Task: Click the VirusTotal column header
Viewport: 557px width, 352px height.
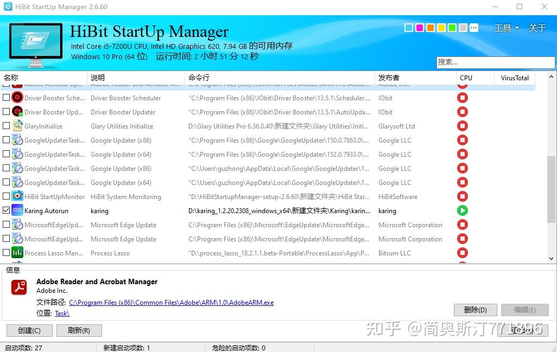Action: (x=515, y=78)
